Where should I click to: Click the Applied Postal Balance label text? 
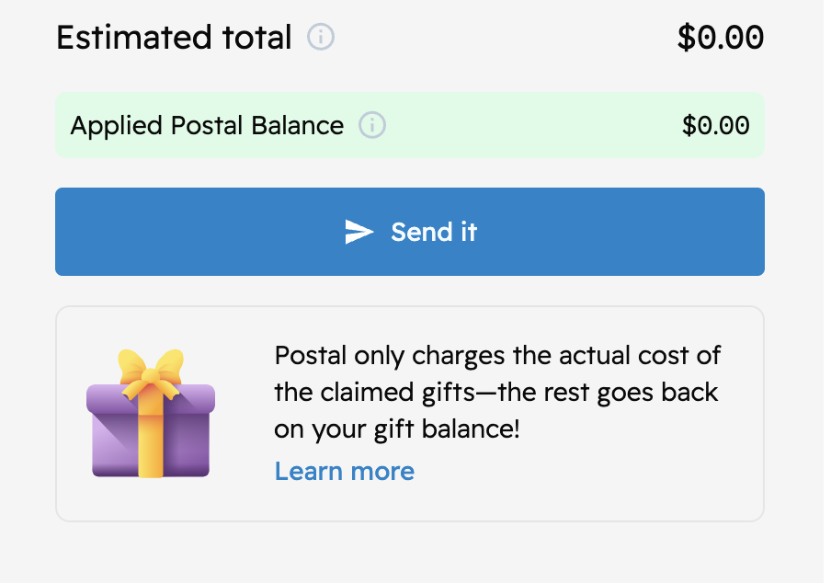point(207,125)
